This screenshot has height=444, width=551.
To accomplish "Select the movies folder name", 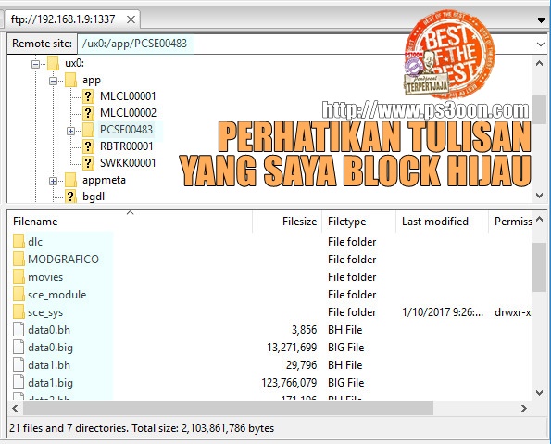I will 45,277.
